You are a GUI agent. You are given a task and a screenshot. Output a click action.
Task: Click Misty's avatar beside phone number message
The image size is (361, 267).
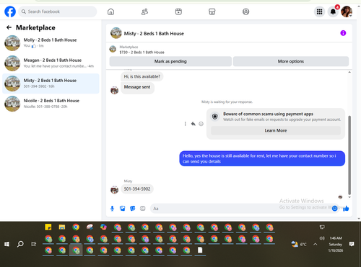[x=114, y=189]
